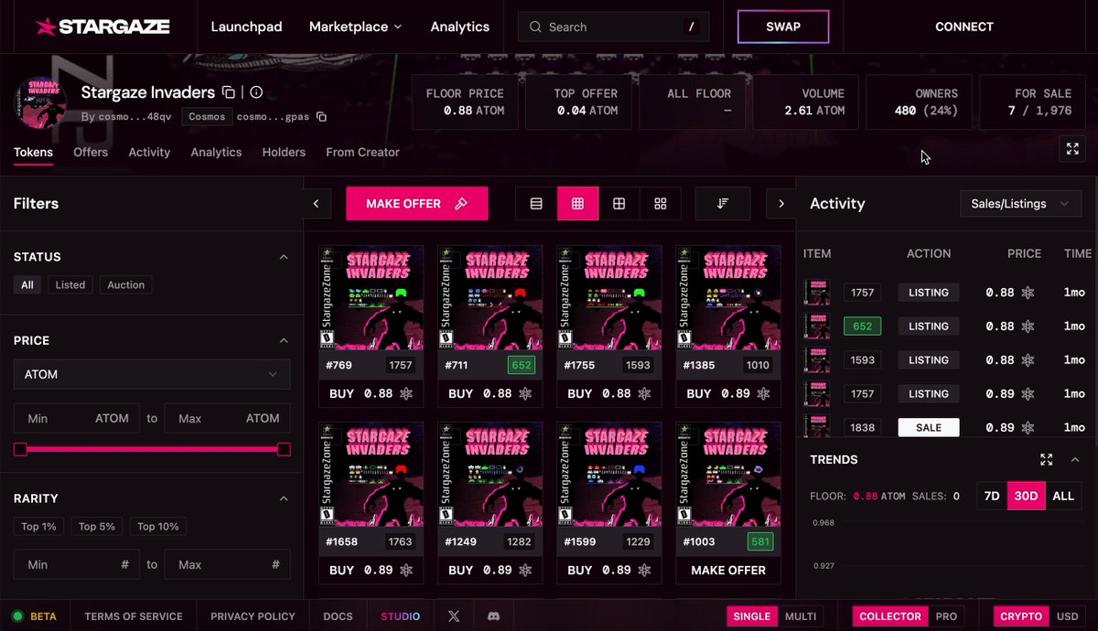Switch to the Analytics collection tab
Image resolution: width=1098 pixels, height=631 pixels.
point(216,153)
